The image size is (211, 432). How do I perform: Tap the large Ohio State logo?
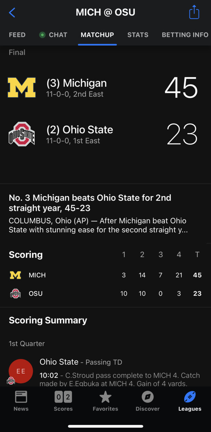(x=22, y=134)
